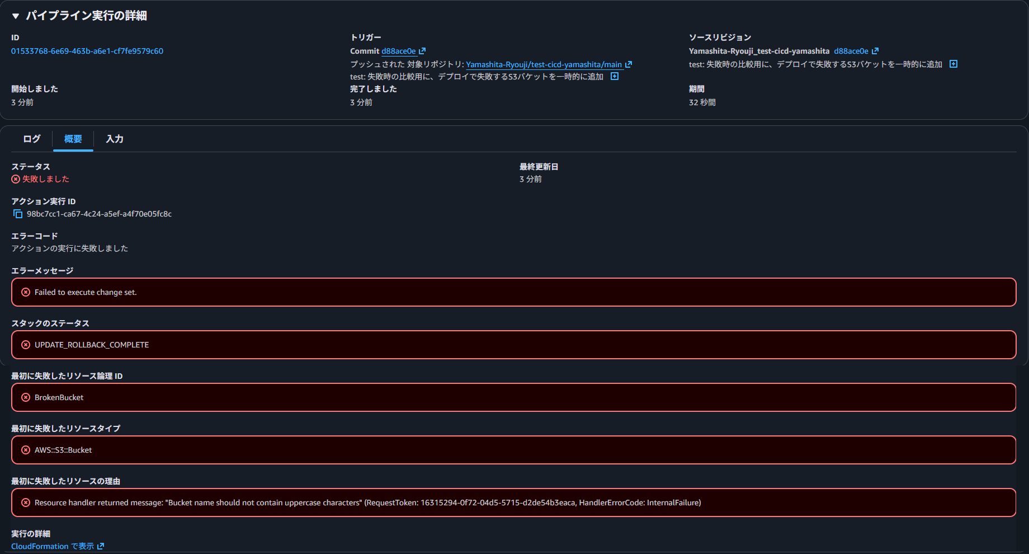
Task: Expand source revision commit message plus icon
Action: pos(954,64)
